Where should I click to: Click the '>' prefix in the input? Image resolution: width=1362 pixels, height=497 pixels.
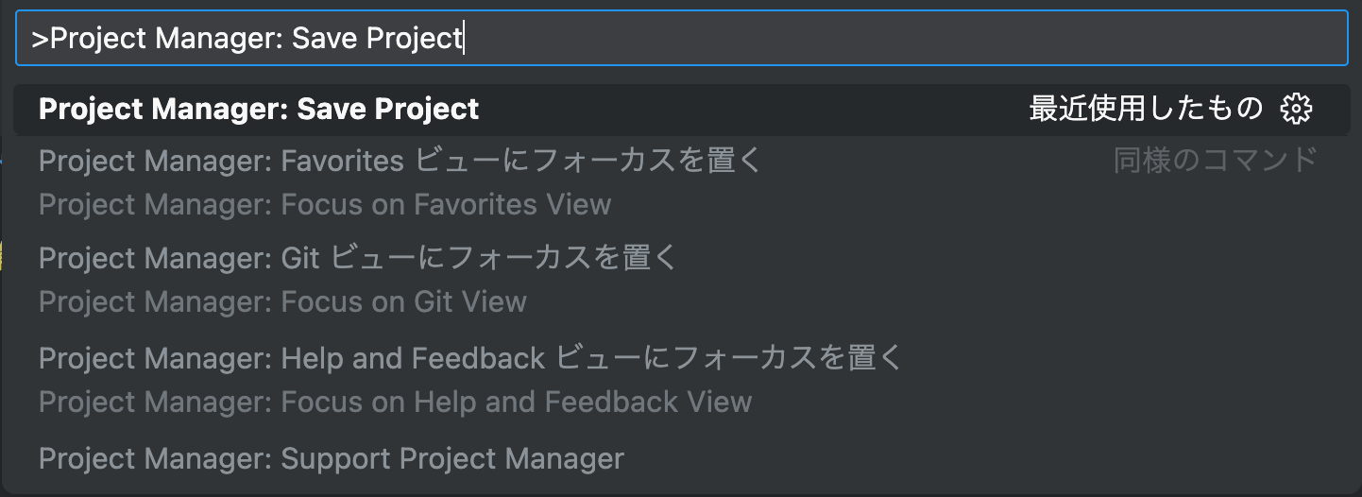[40, 38]
